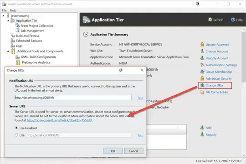Click the Logs tree icon
Screen dimensions: 246x164
click(x=13, y=46)
